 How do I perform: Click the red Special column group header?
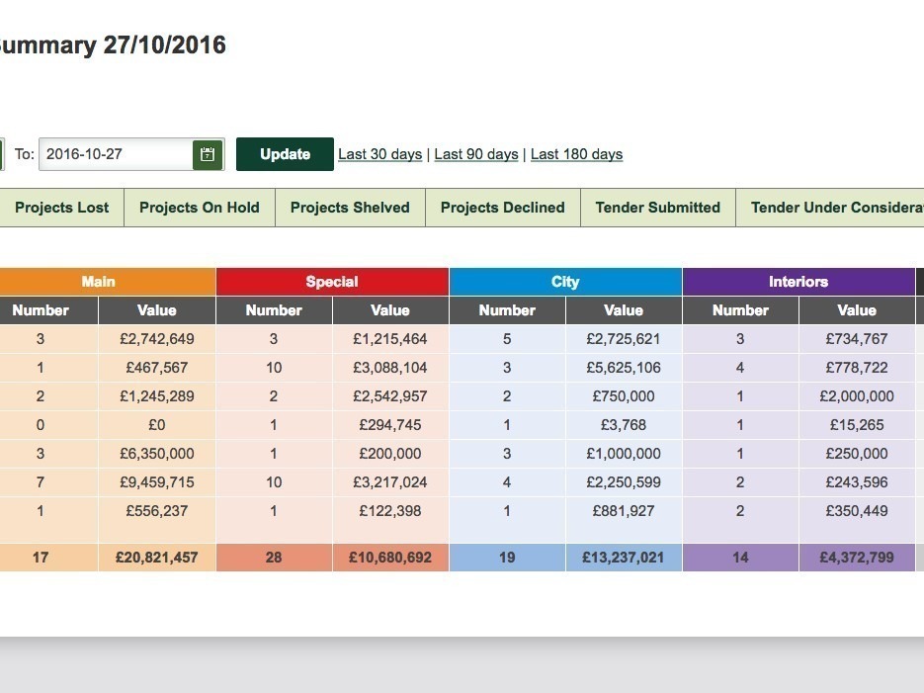pos(332,282)
